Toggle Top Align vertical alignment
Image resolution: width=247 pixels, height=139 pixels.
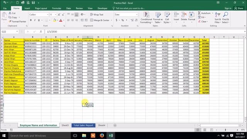pyautogui.click(x=68, y=15)
